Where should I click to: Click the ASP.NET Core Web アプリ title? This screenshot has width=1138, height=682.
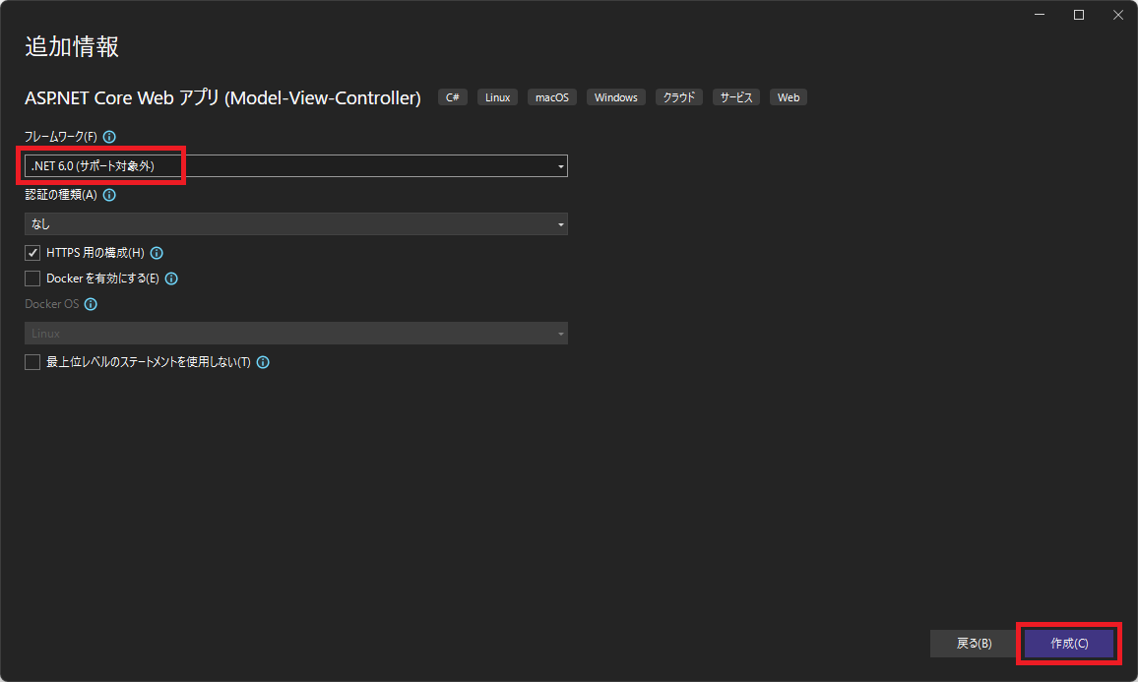[x=222, y=98]
